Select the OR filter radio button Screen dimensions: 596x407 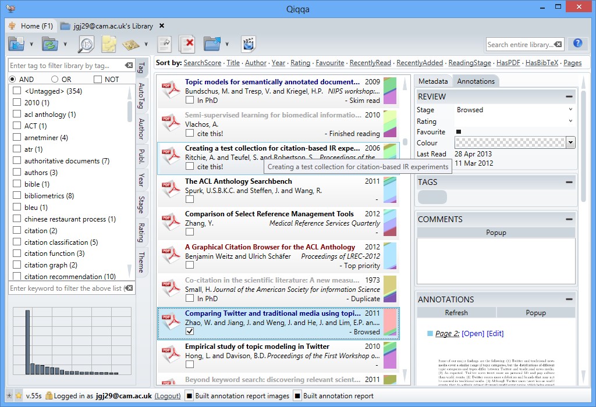[x=55, y=79]
